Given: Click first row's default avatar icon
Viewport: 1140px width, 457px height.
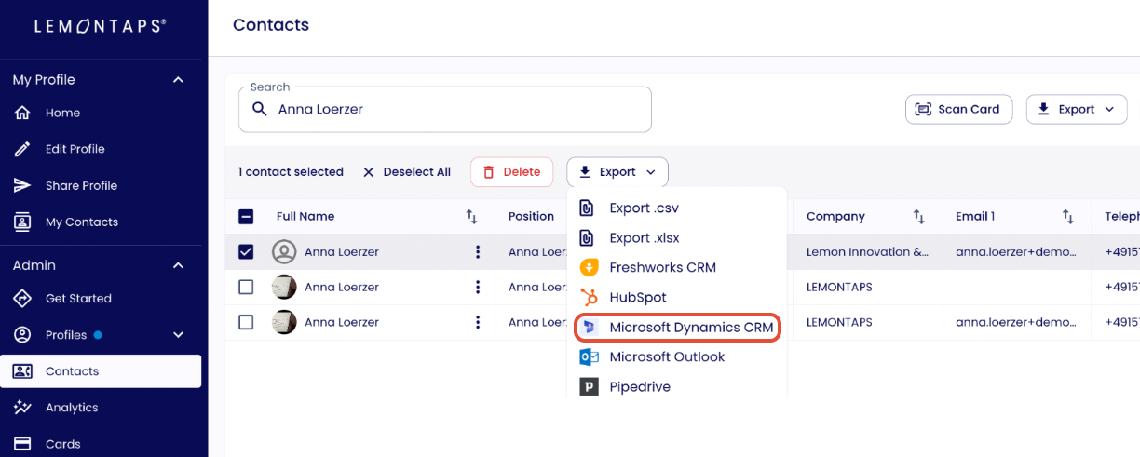Looking at the screenshot, I should coord(284,252).
